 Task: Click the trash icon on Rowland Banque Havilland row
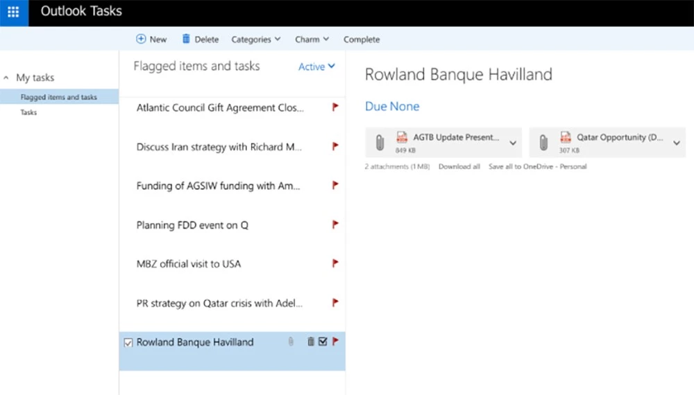311,342
